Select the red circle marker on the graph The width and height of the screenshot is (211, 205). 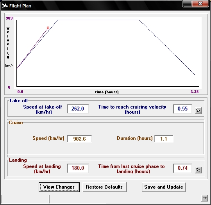[48, 28]
